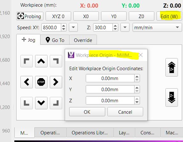Zero all axes with XYZ 0

[x=58, y=16]
